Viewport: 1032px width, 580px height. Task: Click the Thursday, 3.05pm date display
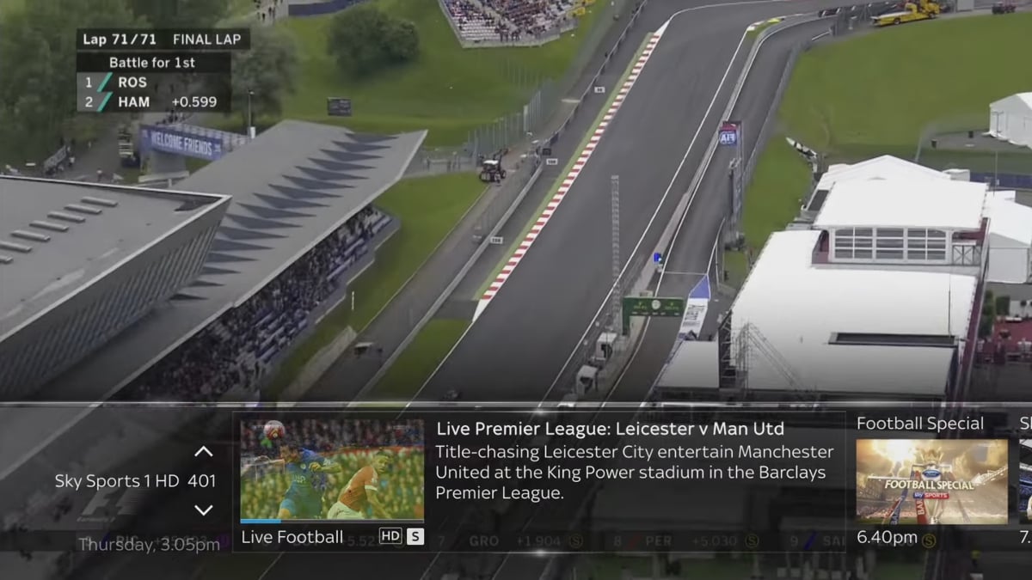(x=149, y=545)
